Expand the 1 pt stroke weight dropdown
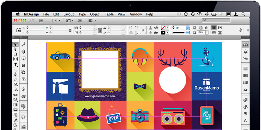The width and height of the screenshot is (261, 130). tap(188, 28)
